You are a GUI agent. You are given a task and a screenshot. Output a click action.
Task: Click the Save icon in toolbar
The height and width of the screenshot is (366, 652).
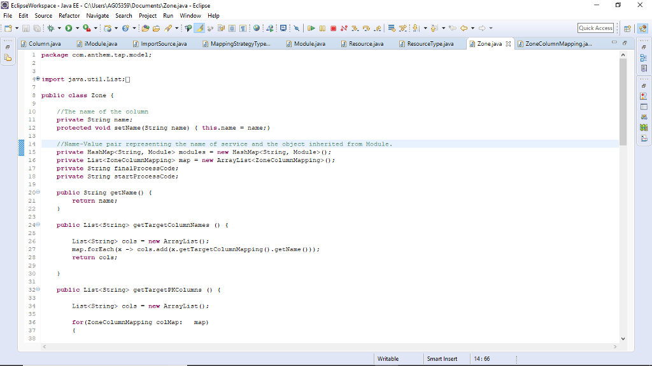(25, 28)
